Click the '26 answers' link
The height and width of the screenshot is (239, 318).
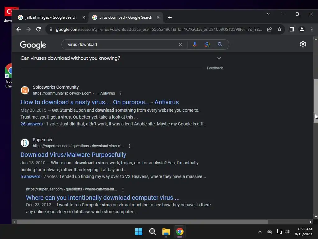tap(31, 124)
